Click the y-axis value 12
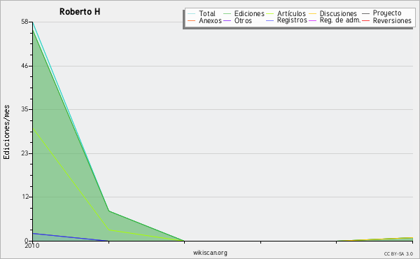This screenshot has height=259, width=420. (x=25, y=197)
